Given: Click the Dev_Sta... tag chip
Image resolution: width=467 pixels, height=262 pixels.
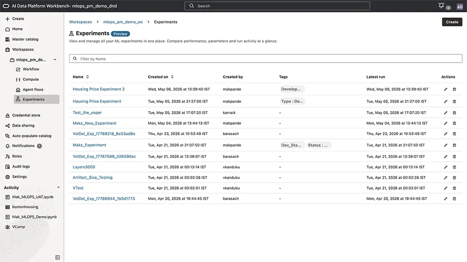Looking at the screenshot, I should 291,145.
